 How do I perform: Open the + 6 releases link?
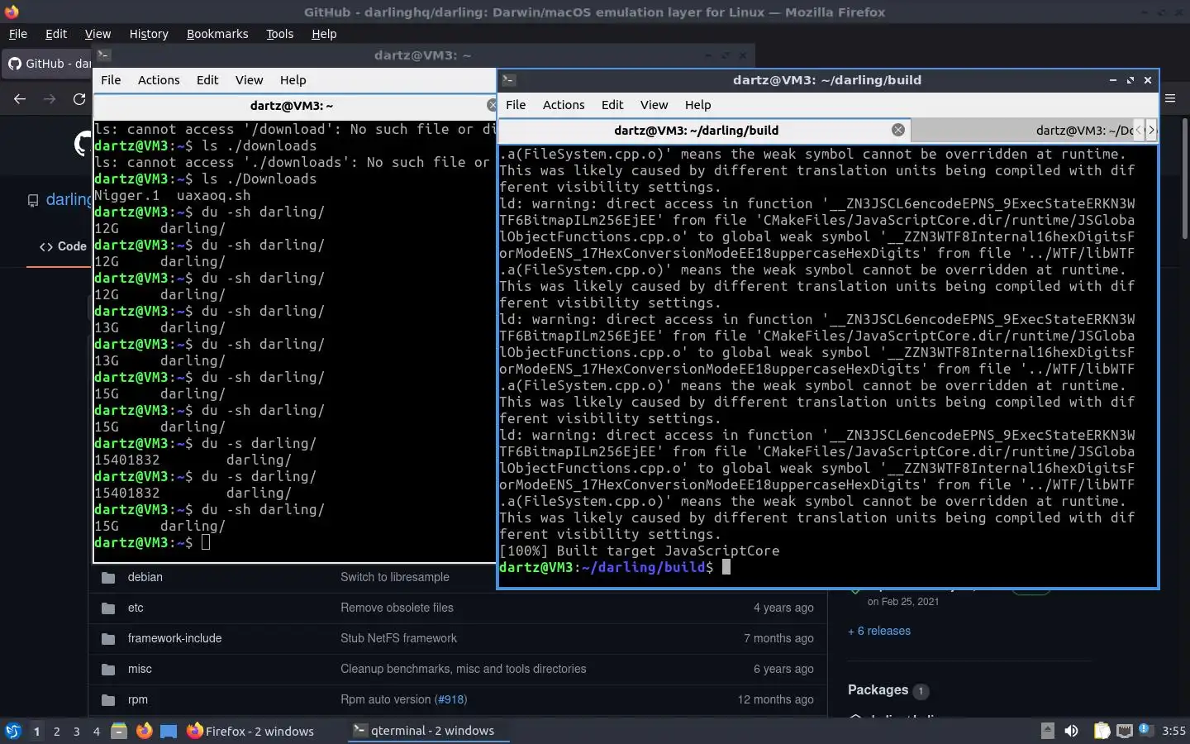(x=879, y=631)
